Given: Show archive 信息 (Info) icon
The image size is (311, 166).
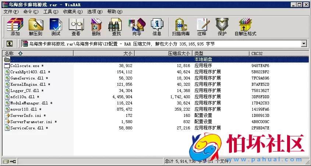Looking at the screenshot, I should (157, 27).
